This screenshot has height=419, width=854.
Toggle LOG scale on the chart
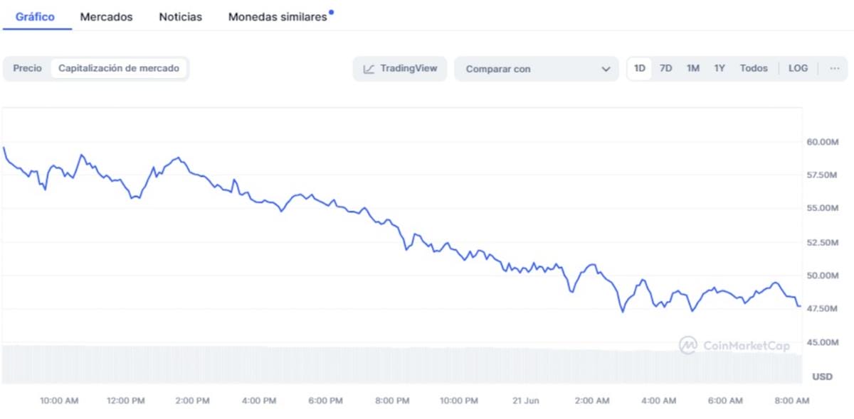[798, 69]
